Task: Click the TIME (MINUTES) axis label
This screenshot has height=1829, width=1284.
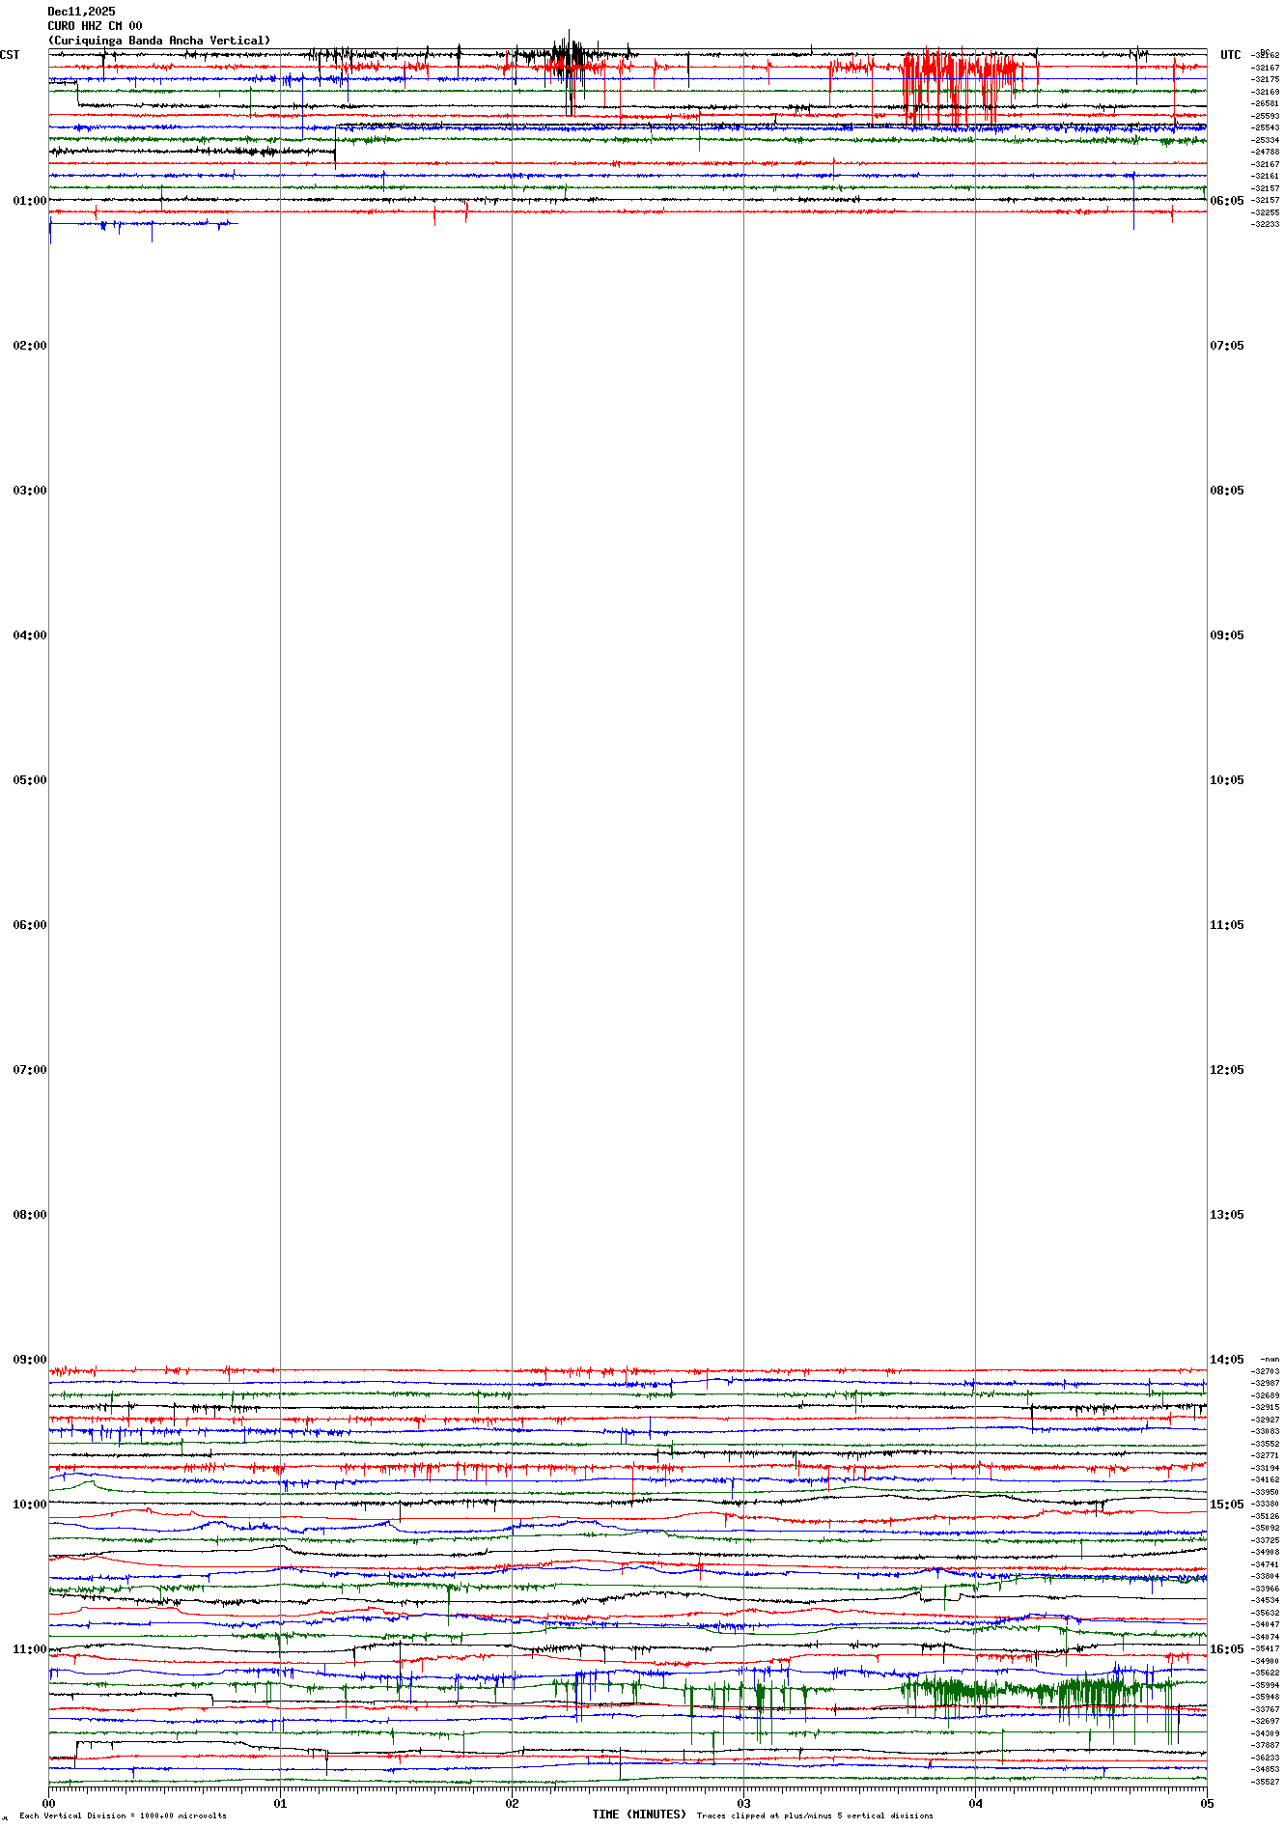Action: pyautogui.click(x=638, y=1815)
